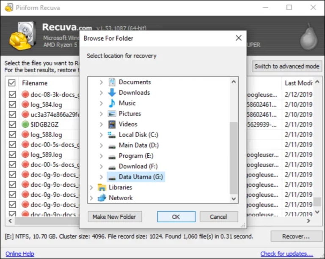Sort by the Filename column header
The image size is (325, 259).
(35, 83)
